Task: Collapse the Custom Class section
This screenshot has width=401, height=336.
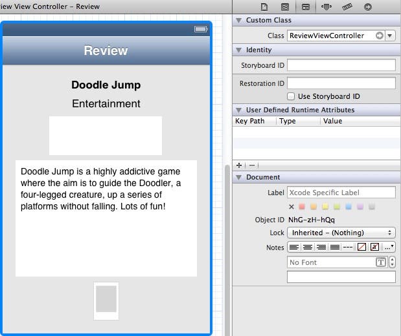Action: pos(239,21)
